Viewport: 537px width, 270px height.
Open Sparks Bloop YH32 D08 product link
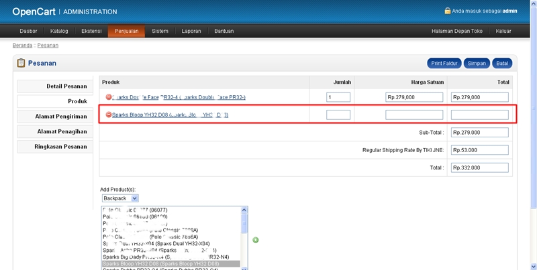(x=170, y=115)
